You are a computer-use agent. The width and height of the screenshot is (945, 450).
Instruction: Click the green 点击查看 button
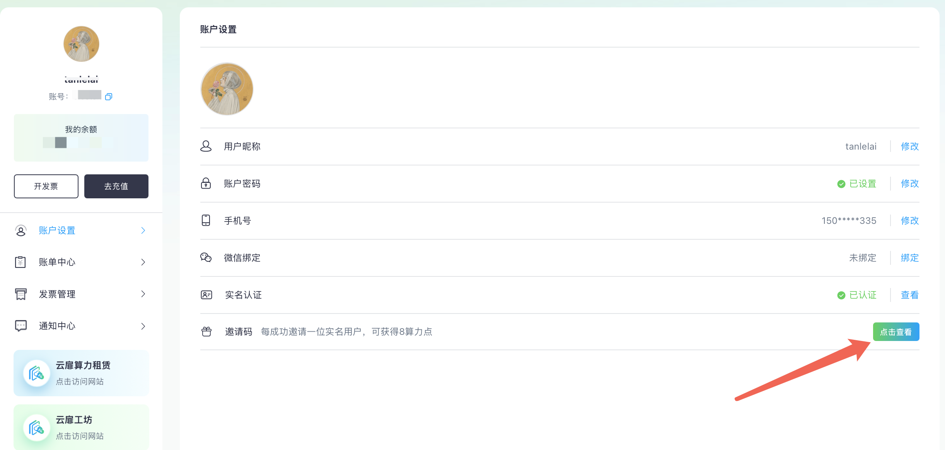pos(896,332)
